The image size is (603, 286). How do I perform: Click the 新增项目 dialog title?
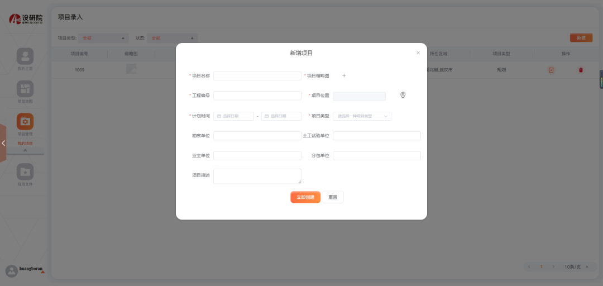pyautogui.click(x=301, y=53)
